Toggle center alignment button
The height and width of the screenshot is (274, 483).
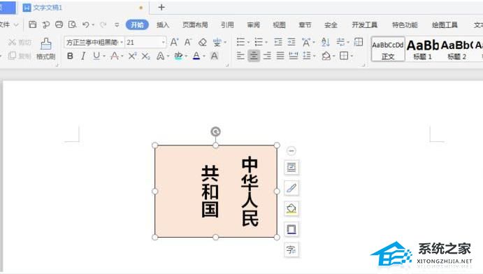click(254, 56)
